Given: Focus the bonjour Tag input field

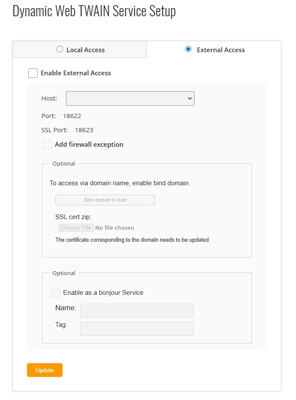Looking at the screenshot, I should (137, 329).
